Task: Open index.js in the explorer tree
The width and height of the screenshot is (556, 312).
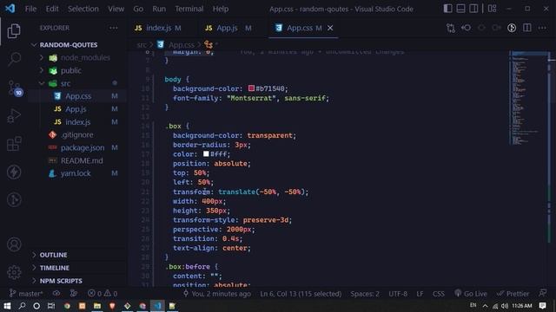Action: (x=77, y=122)
